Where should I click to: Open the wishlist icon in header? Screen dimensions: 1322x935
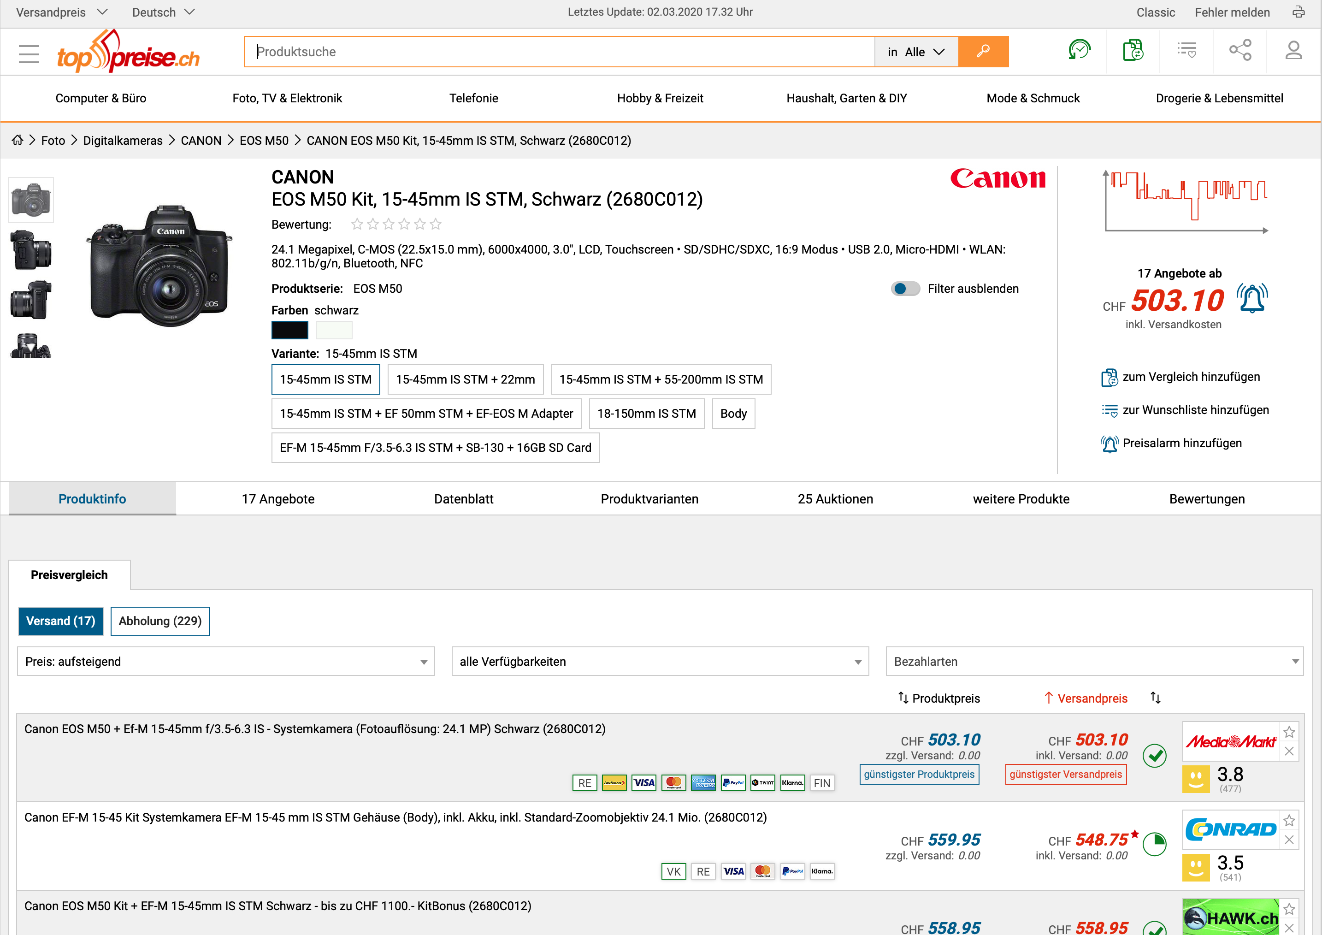(1186, 51)
